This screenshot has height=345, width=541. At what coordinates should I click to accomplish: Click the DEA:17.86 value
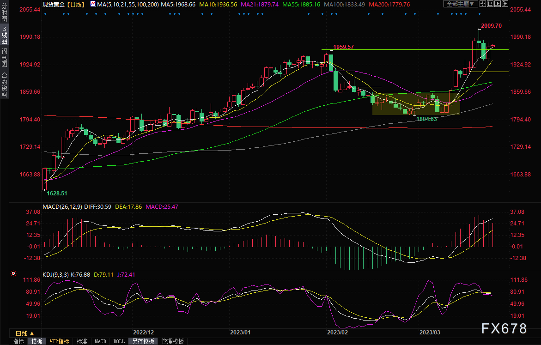pos(128,207)
